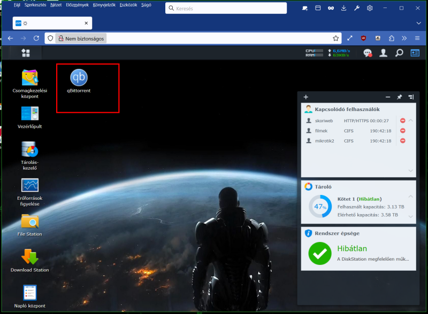Open uBlock Origin extension icon
Image resolution: width=428 pixels, height=314 pixels.
click(x=363, y=38)
